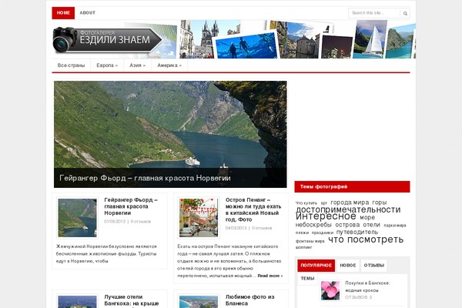Click the search magnifier icon
The image size is (462, 308).
click(x=405, y=13)
